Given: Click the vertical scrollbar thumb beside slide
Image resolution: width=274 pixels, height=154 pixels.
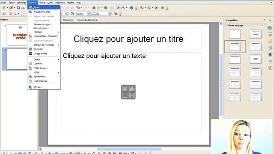Looking at the screenshot, I should 221,85.
